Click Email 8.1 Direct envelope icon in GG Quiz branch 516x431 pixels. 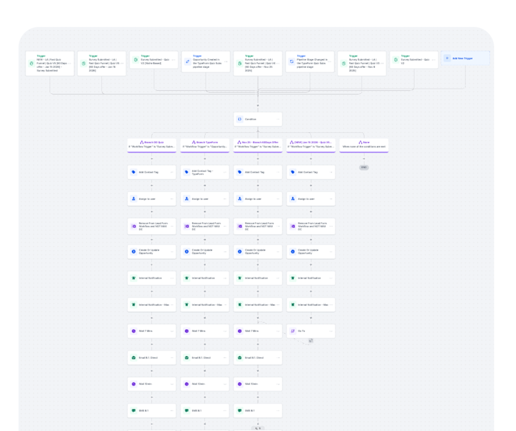click(x=134, y=358)
